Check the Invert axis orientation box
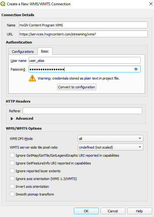 pos(12,187)
